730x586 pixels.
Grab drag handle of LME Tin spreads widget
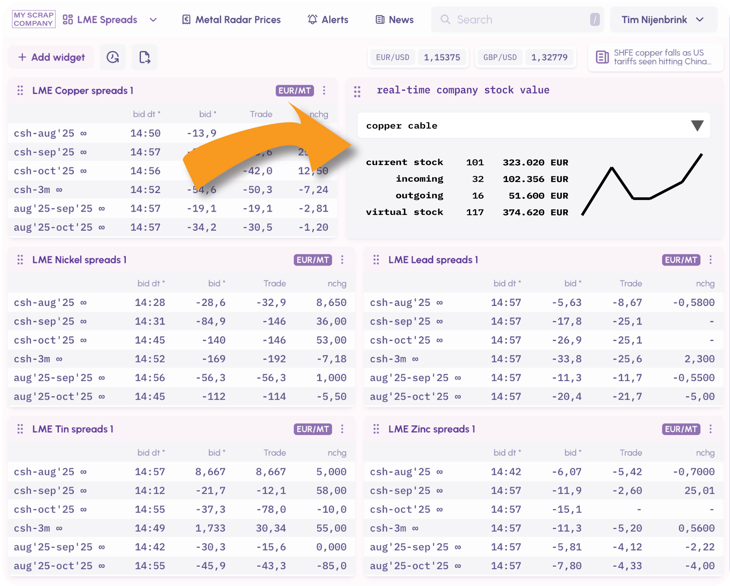20,429
